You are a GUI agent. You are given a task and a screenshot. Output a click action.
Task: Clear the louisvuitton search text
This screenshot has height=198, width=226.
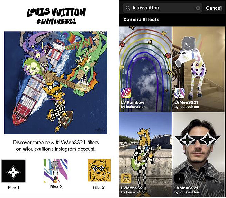coord(198,8)
